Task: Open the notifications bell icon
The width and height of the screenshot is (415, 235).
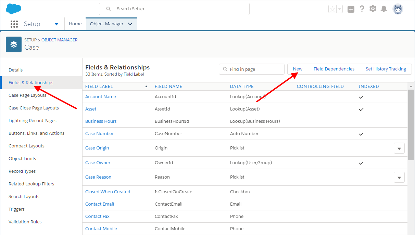Action: pyautogui.click(x=384, y=9)
